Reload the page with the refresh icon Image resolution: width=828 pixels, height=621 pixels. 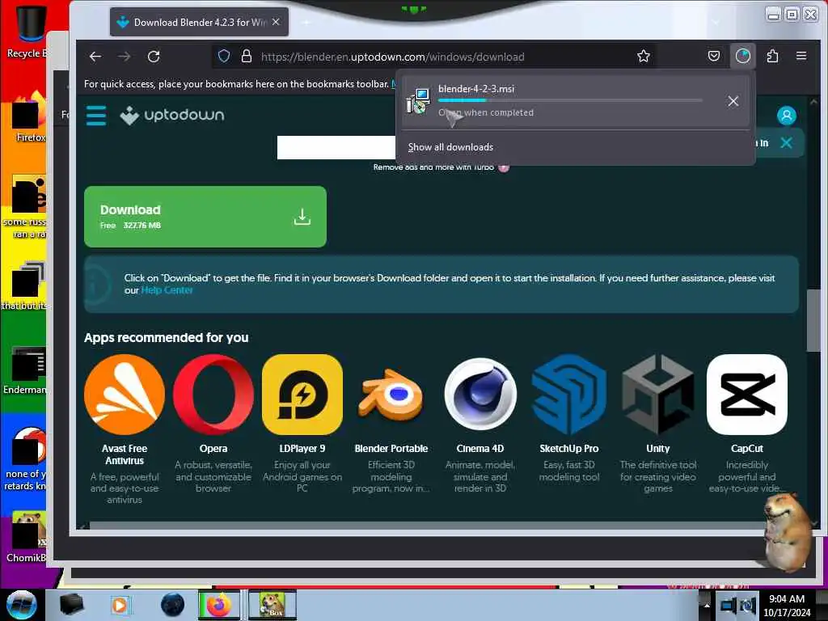tap(154, 57)
